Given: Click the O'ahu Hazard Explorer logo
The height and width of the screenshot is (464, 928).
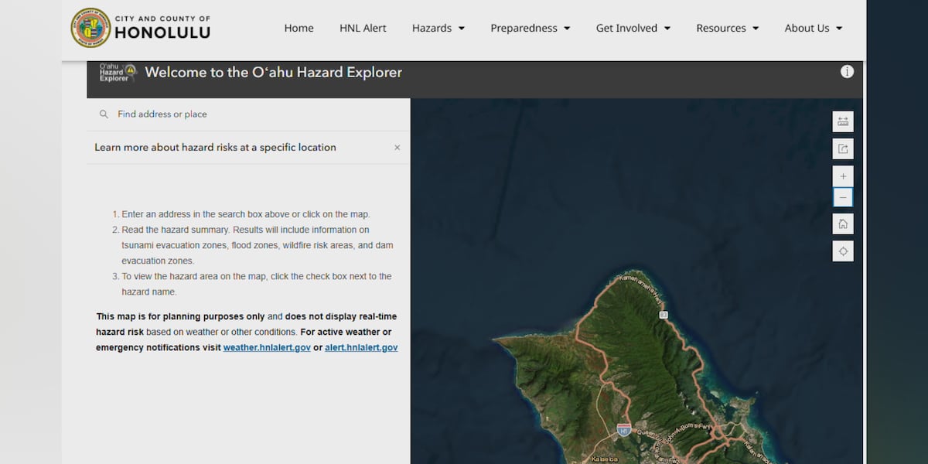Looking at the screenshot, I should pos(118,73).
